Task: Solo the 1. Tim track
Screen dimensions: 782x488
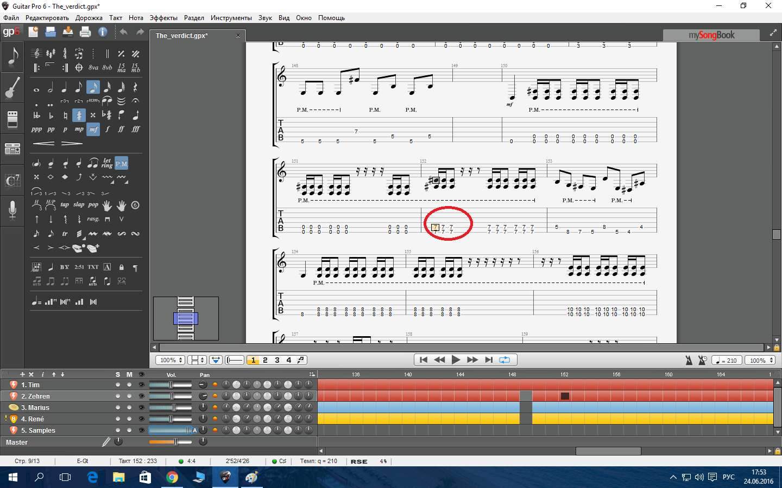Action: click(x=118, y=385)
